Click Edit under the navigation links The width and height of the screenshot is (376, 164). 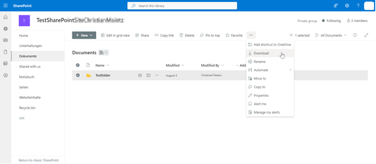(22, 118)
